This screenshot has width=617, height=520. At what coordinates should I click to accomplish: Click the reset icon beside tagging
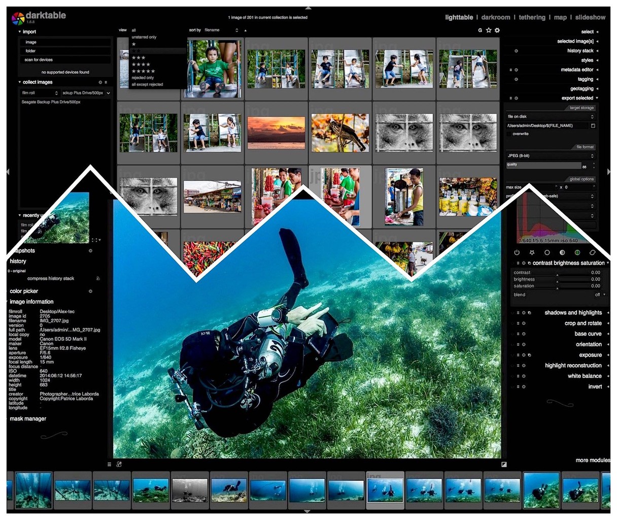[x=517, y=79]
